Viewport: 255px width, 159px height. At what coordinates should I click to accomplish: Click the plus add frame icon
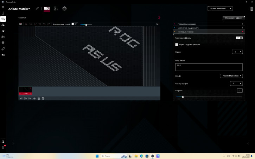tap(34, 99)
